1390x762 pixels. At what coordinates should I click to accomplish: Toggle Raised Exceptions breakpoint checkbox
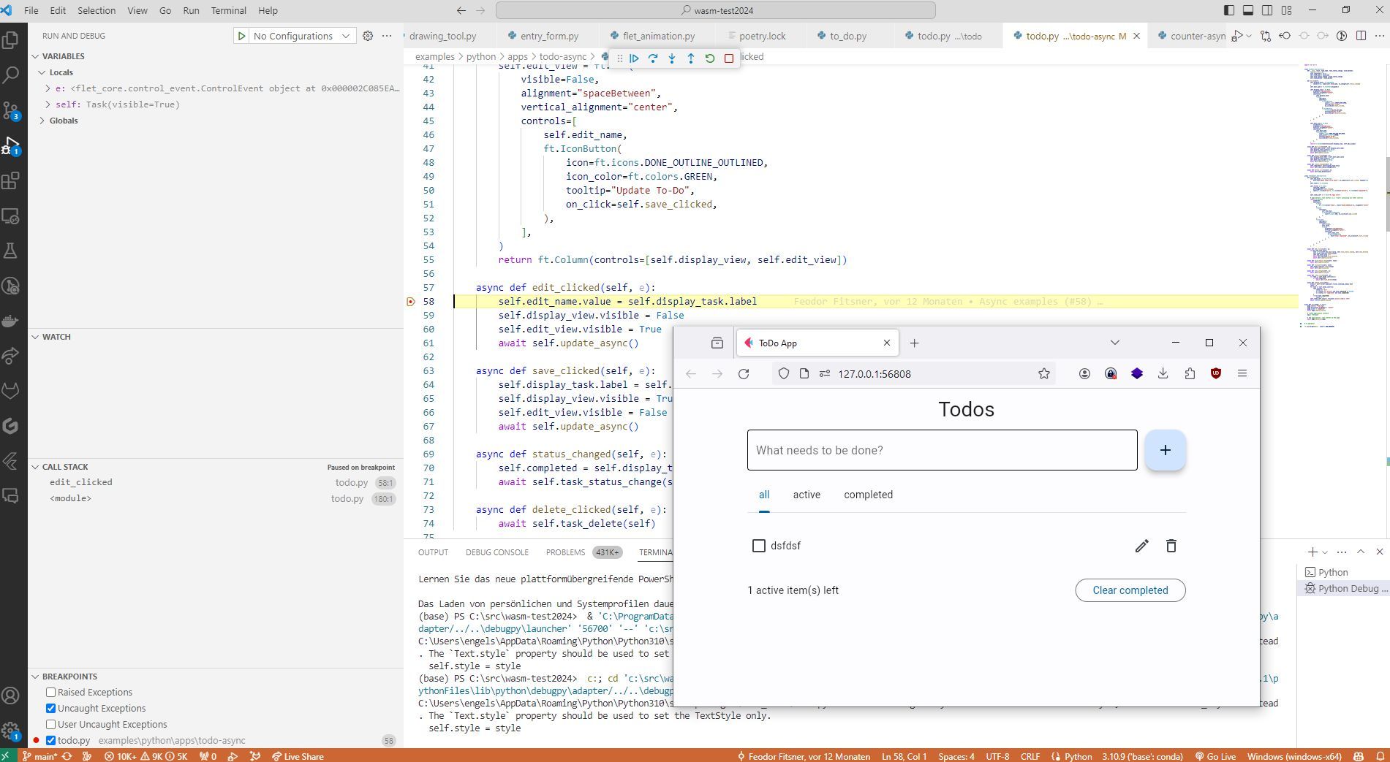coord(51,692)
